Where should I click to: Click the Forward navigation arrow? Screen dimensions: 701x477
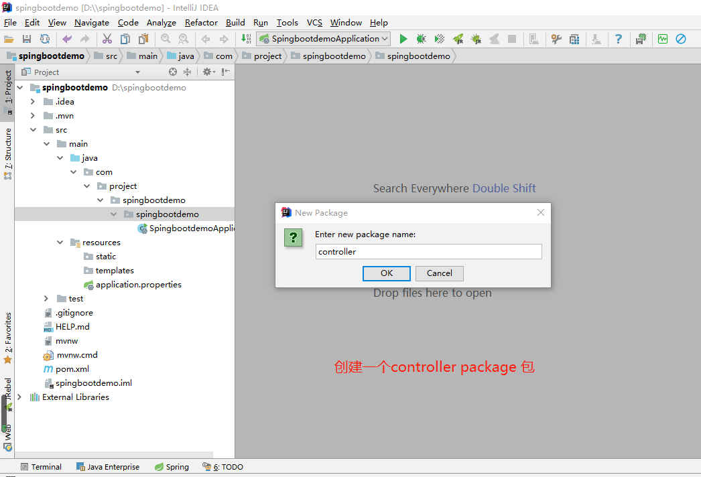(224, 40)
